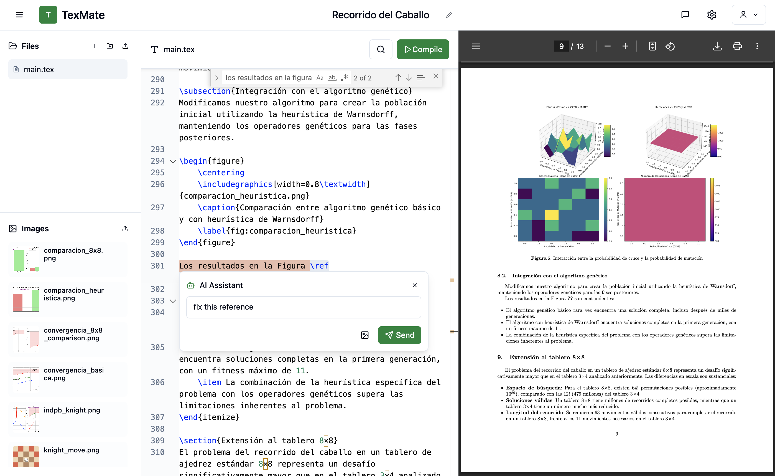This screenshot has width=775, height=476.
Task: Rotate the PDF page
Action: (x=671, y=46)
